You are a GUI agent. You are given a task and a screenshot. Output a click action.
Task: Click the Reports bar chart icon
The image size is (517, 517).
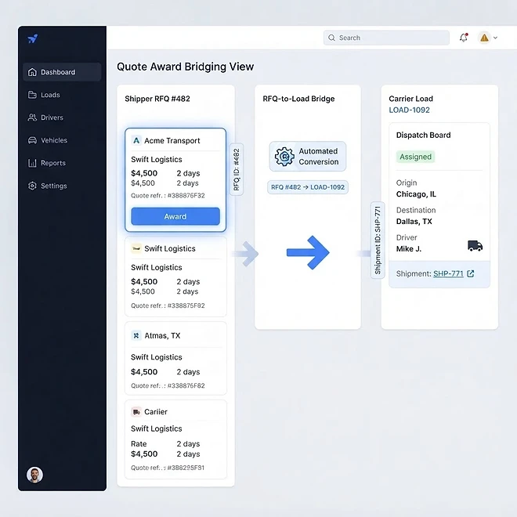click(32, 163)
